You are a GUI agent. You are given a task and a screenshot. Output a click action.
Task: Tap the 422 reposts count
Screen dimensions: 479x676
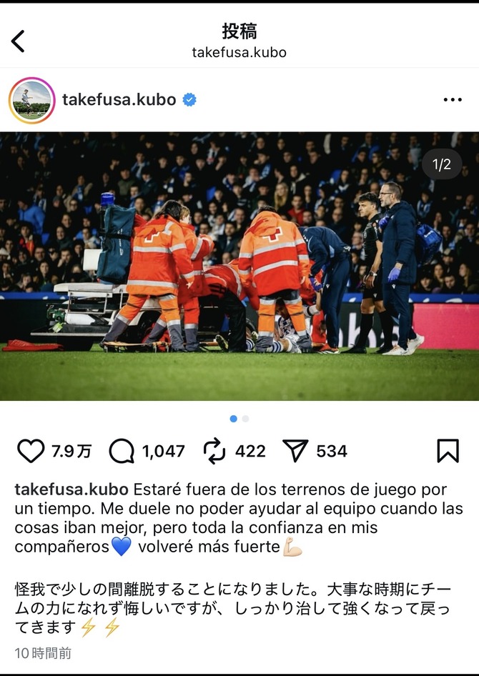[250, 452]
